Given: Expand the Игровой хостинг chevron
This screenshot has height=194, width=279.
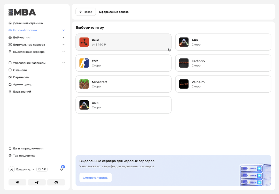Looking at the screenshot, I should (64, 30).
